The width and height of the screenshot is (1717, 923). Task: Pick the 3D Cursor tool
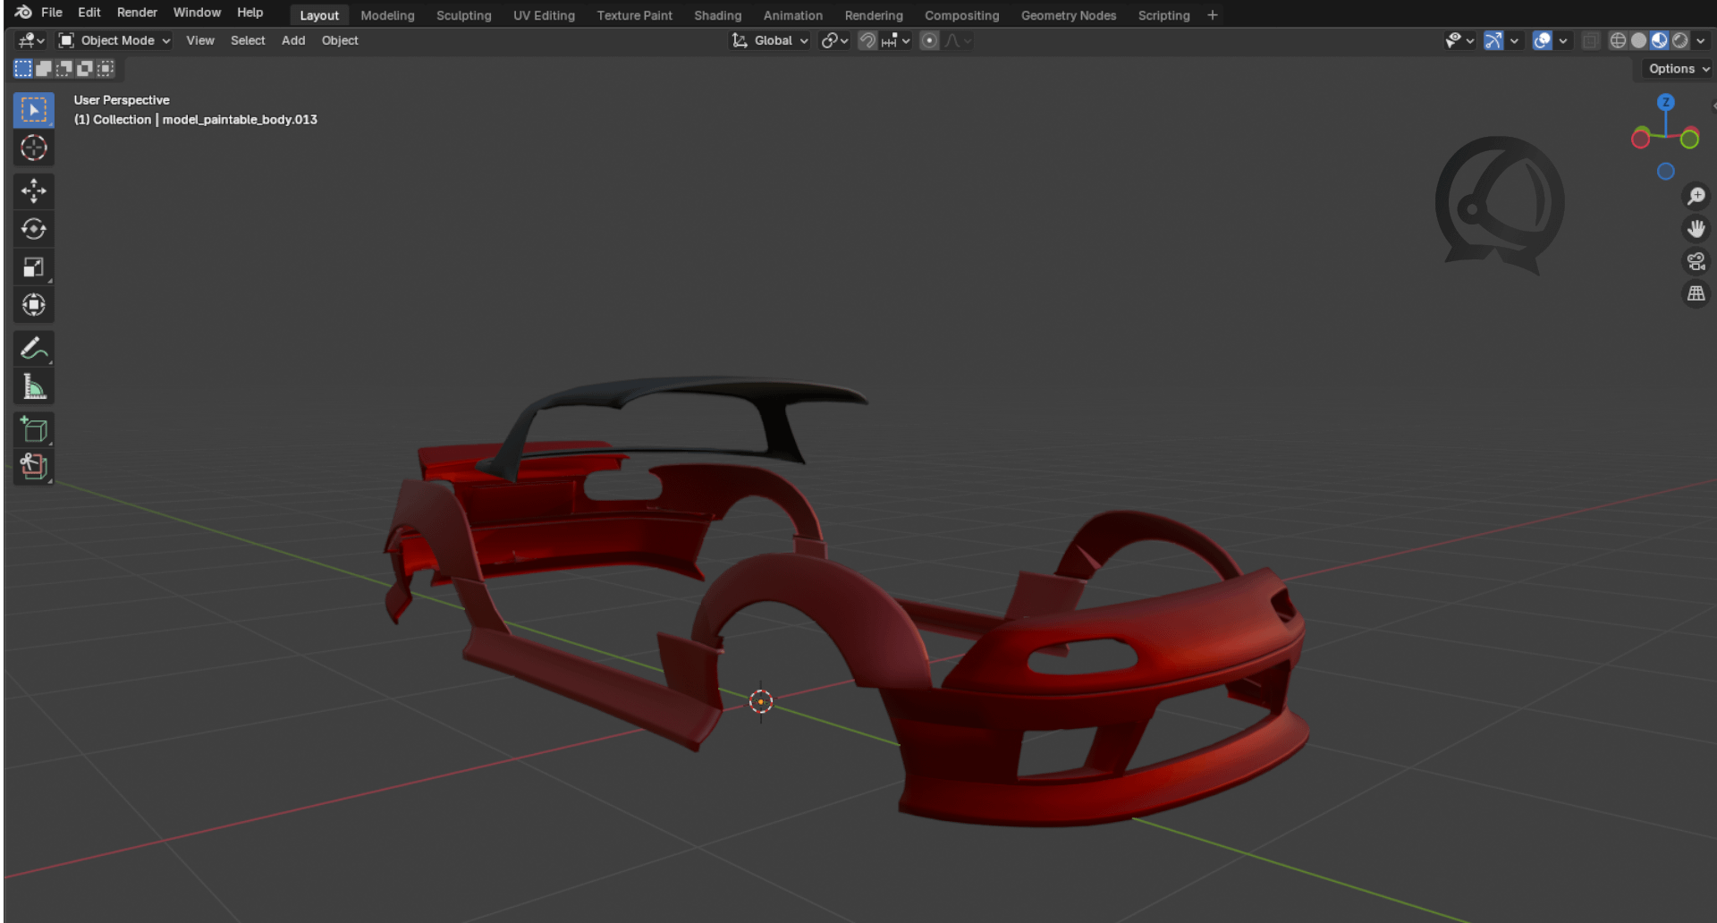[34, 148]
